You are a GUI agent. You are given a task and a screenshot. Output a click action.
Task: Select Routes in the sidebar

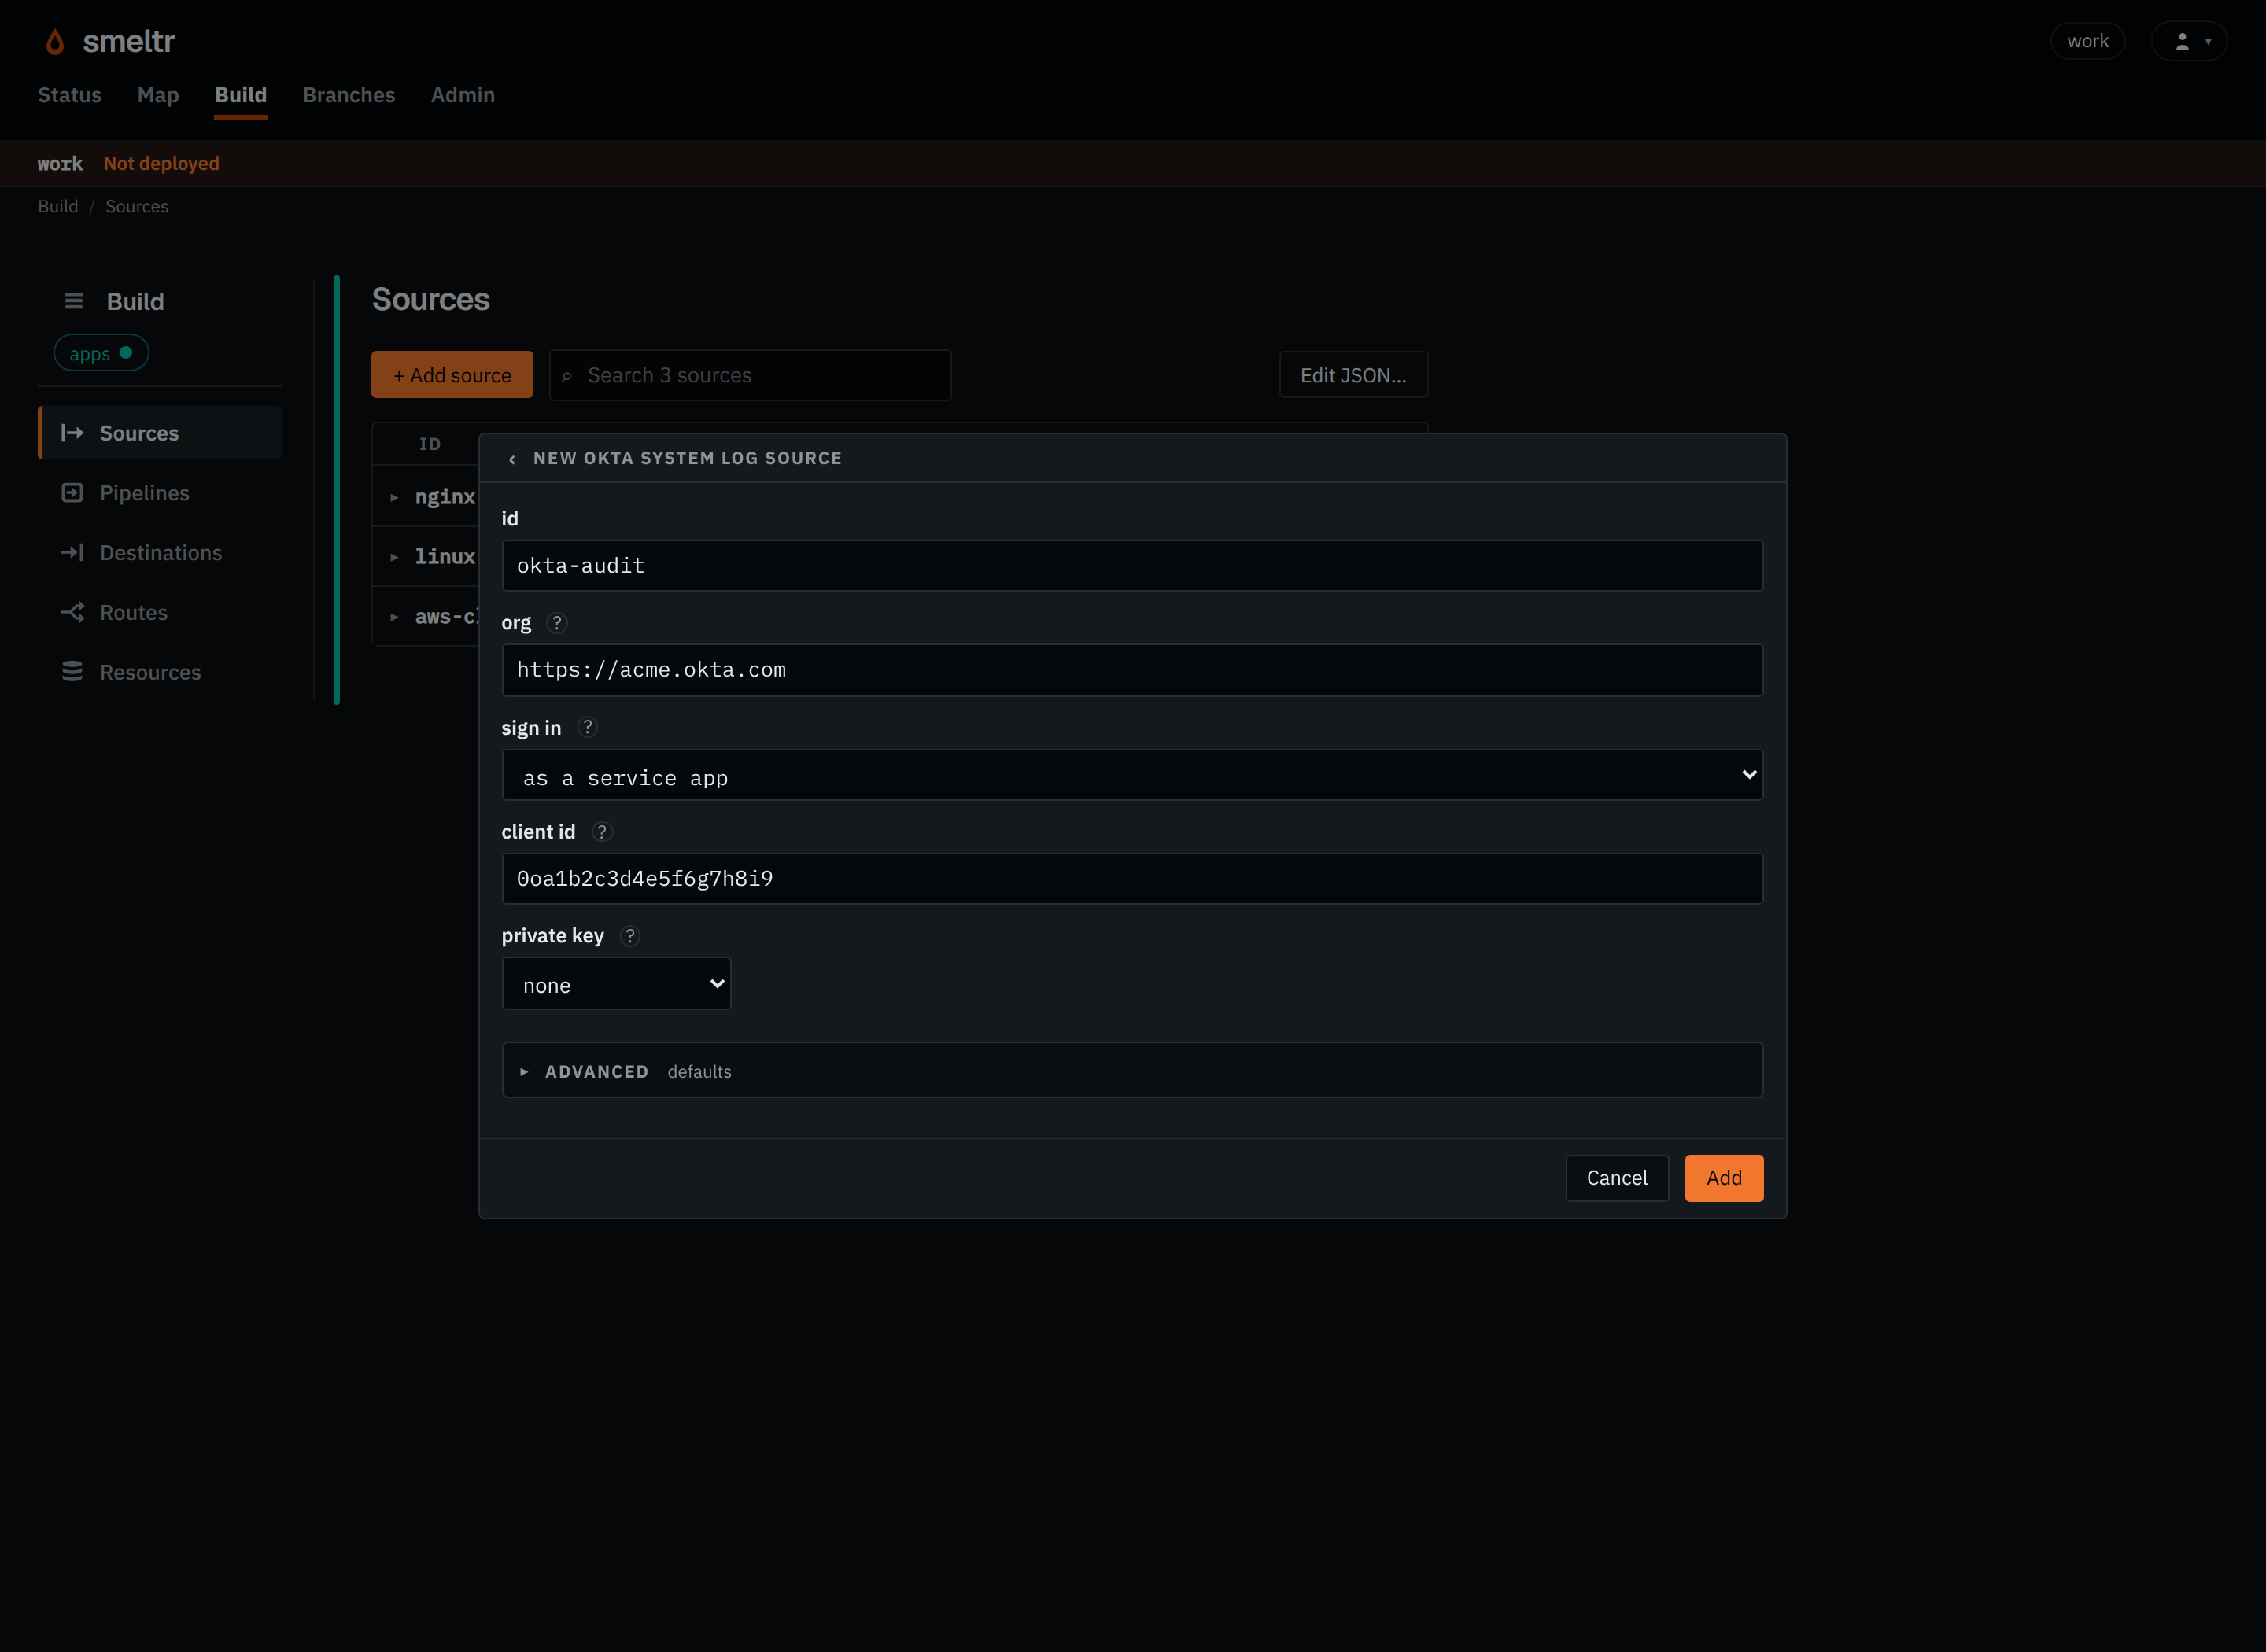[x=160, y=612]
